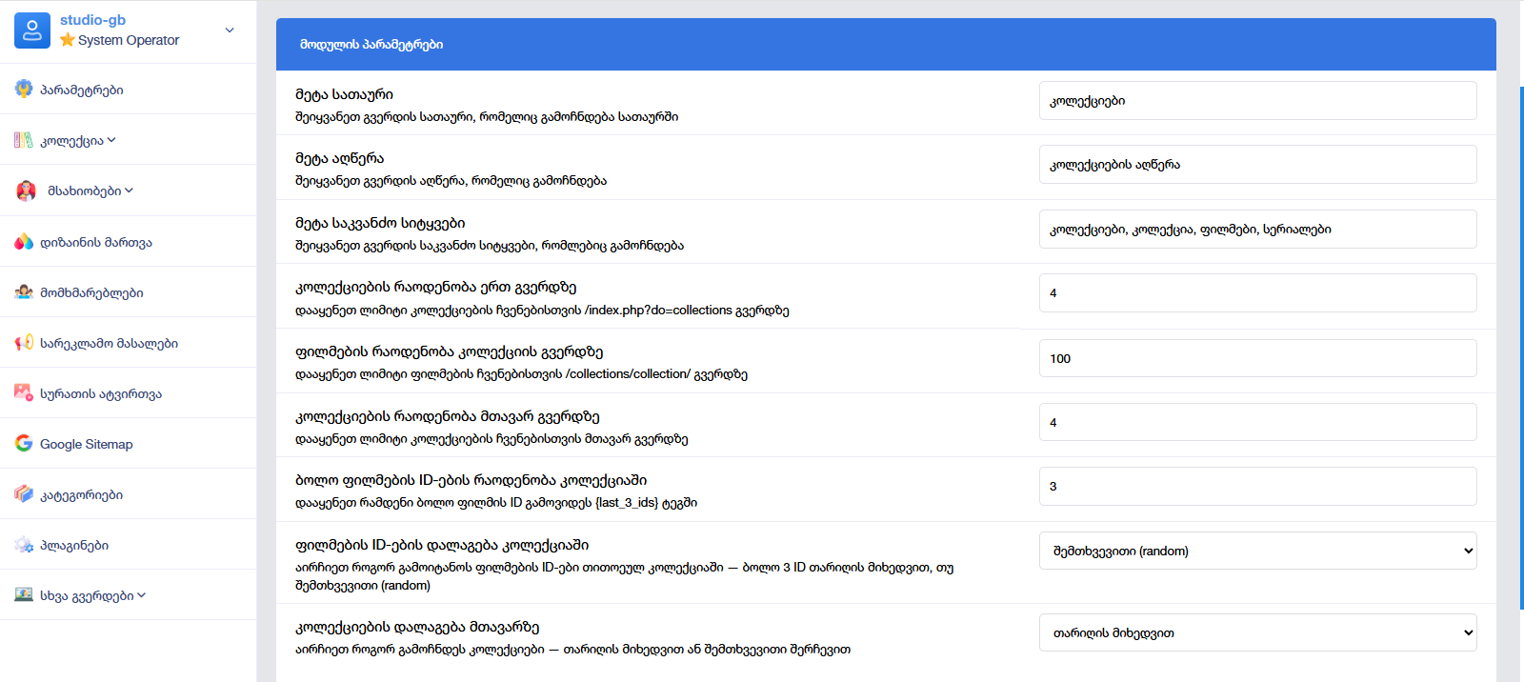The width and height of the screenshot is (1524, 682).
Task: Click the paint drops icon for დიზაინის მართვა
Action: [x=24, y=242]
